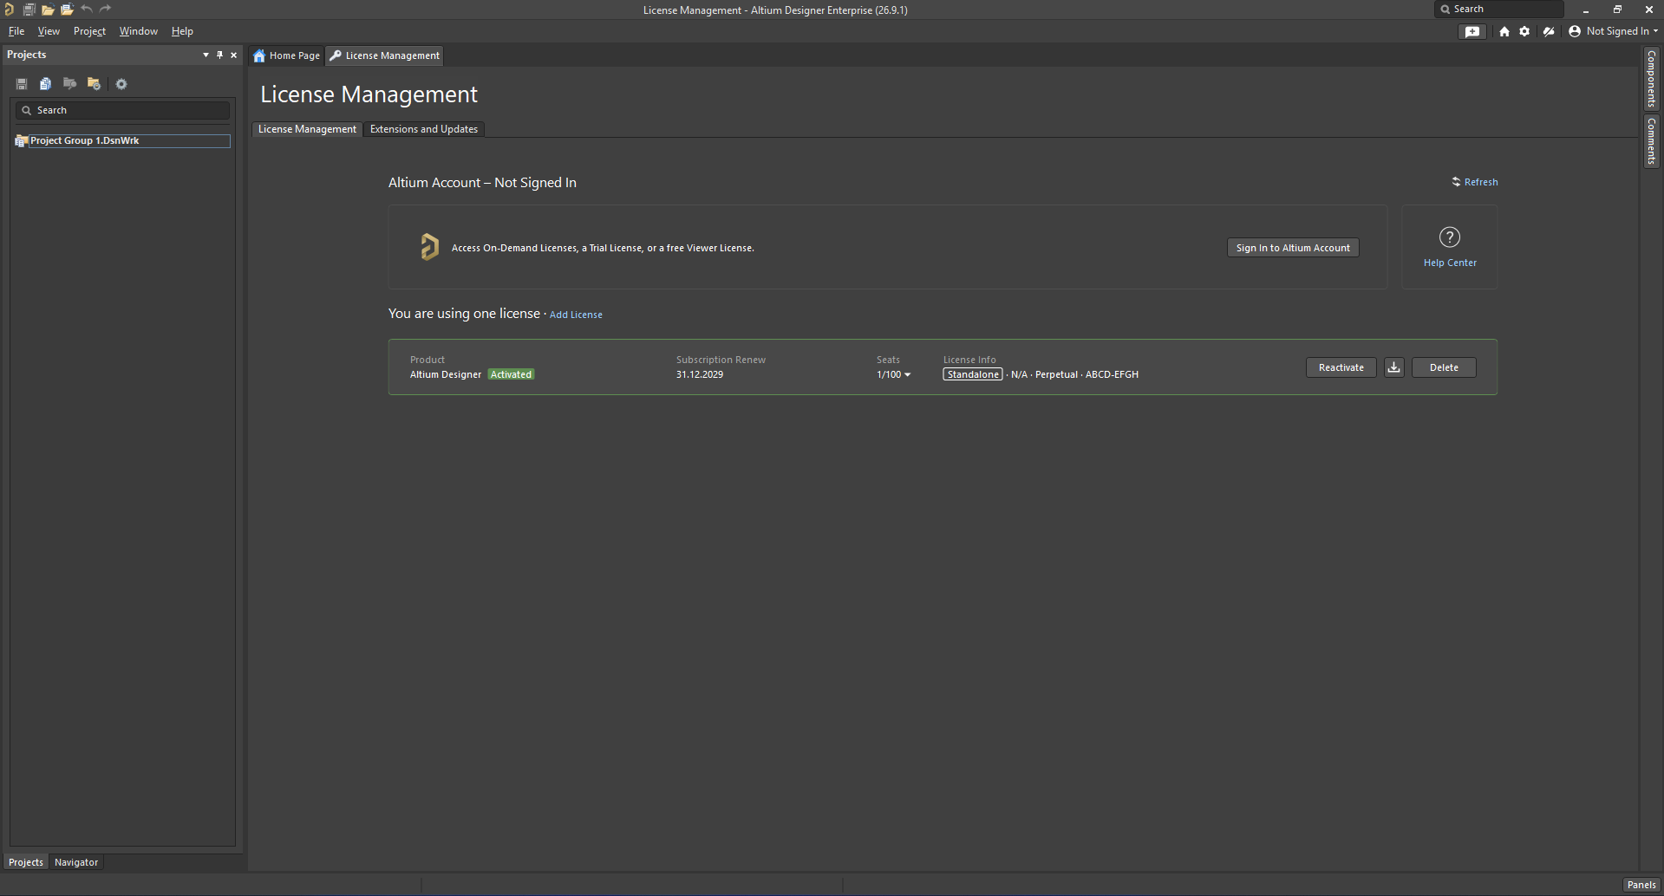Switch to the Home Page document tab
1664x896 pixels.
(287, 55)
